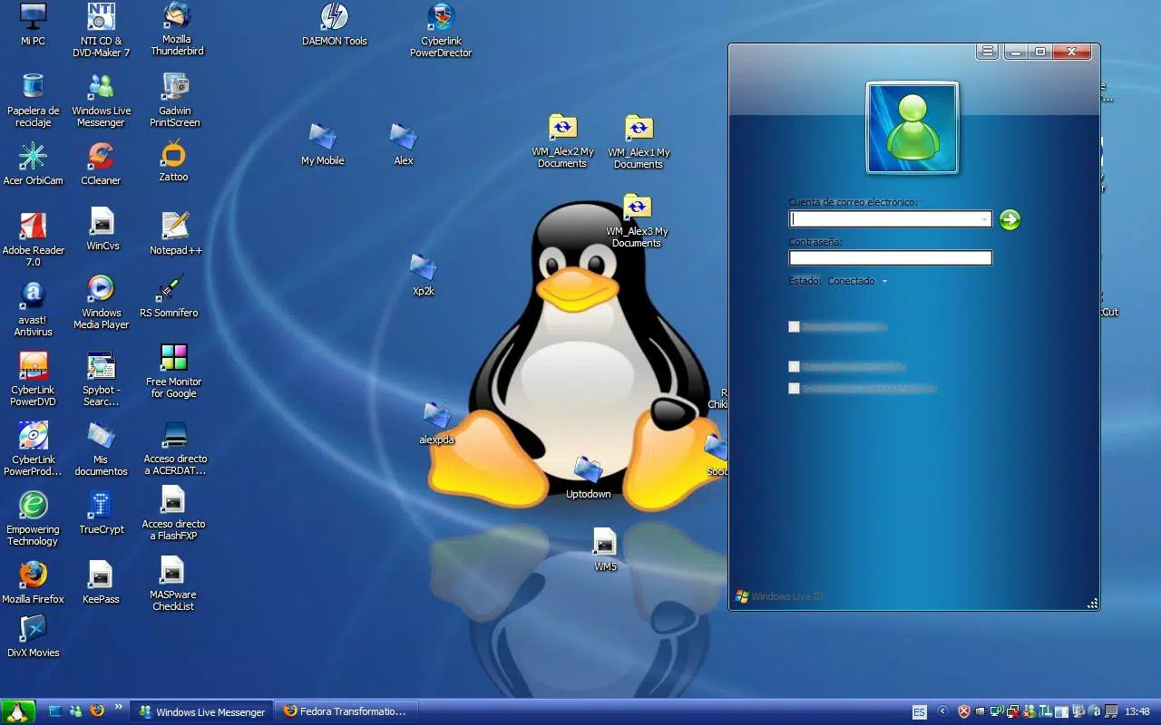Select the Gadwin PrintScreen desktop icon

click(173, 101)
